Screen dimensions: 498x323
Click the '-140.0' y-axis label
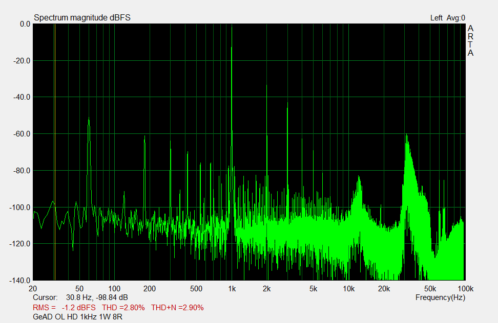20,281
